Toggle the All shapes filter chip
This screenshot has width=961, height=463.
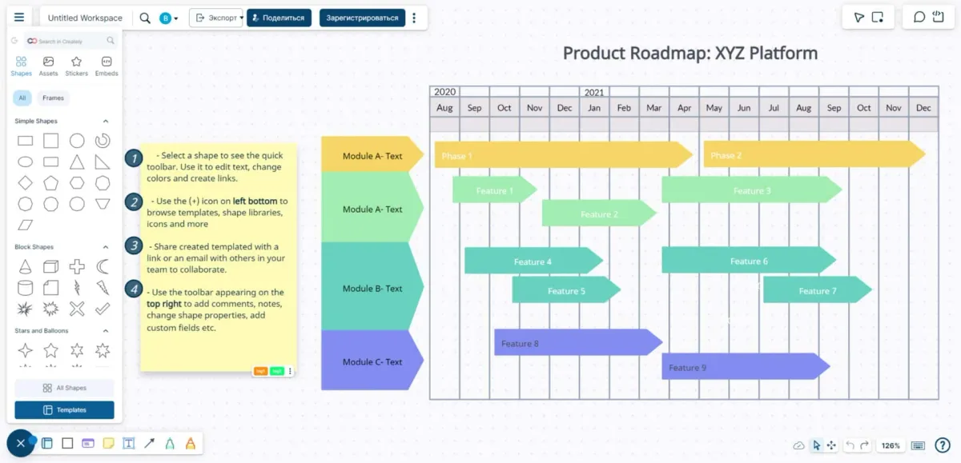(22, 98)
